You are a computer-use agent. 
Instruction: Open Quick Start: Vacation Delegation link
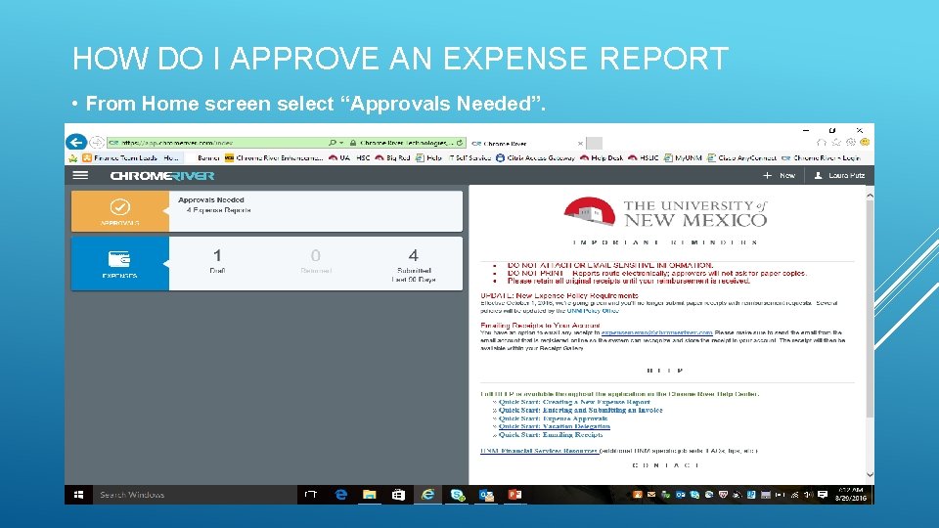click(x=554, y=426)
